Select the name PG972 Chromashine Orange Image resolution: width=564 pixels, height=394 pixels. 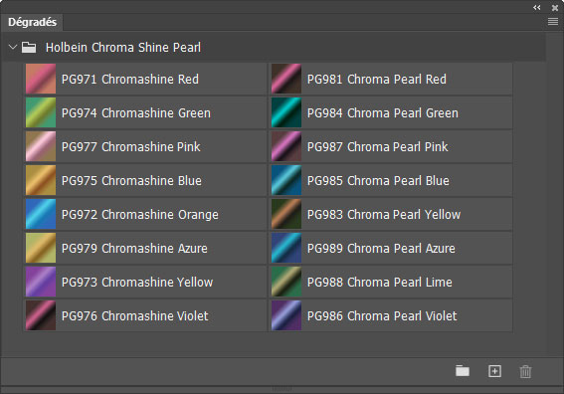click(140, 215)
